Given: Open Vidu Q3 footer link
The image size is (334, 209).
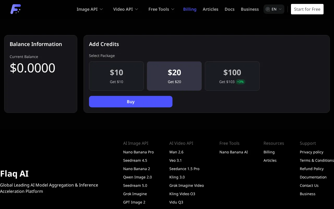Looking at the screenshot, I should [176, 202].
